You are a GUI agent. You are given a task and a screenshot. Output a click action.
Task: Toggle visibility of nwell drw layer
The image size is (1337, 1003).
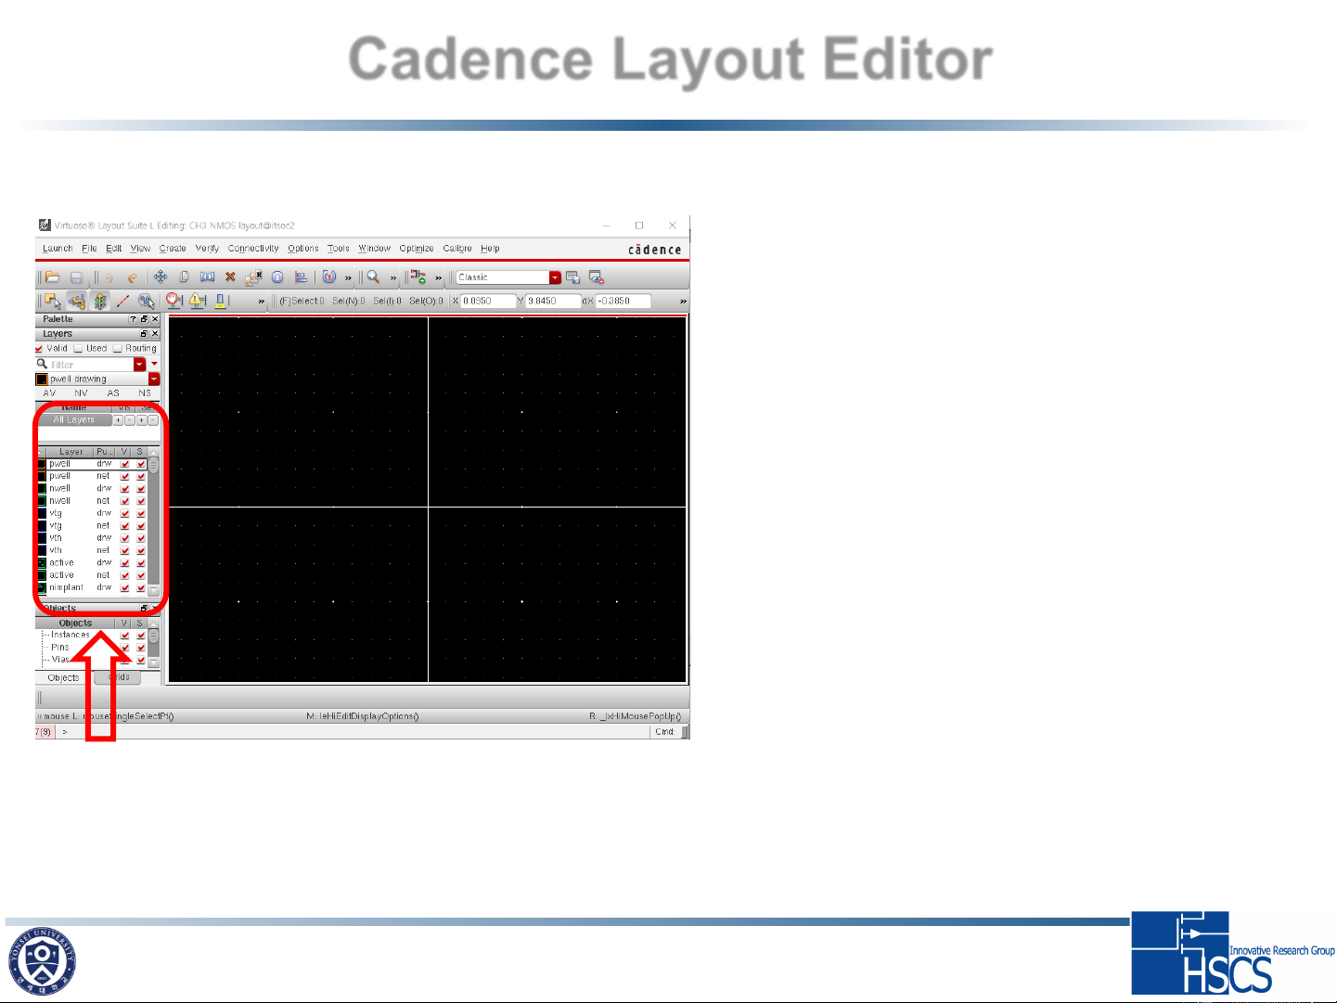point(124,489)
